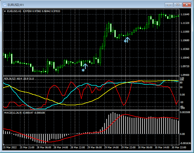This screenshot has height=153, width=194.
Task: Expand the triangle next to the EURUSD,H1 chart label
Action: point(5,11)
